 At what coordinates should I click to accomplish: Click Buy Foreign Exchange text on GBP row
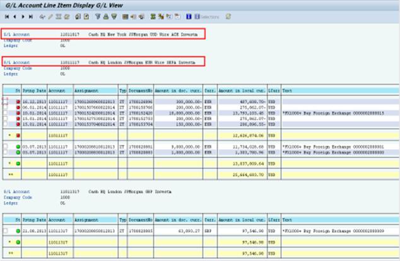point(333,231)
